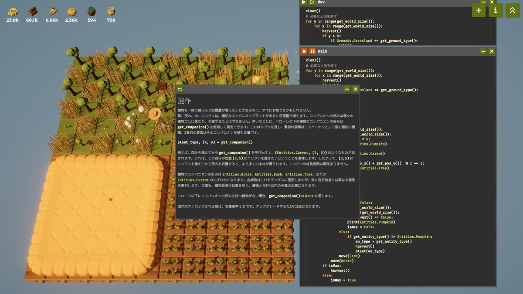Open the info panel with the i button
Screen dimensions: 523x294
point(496,10)
